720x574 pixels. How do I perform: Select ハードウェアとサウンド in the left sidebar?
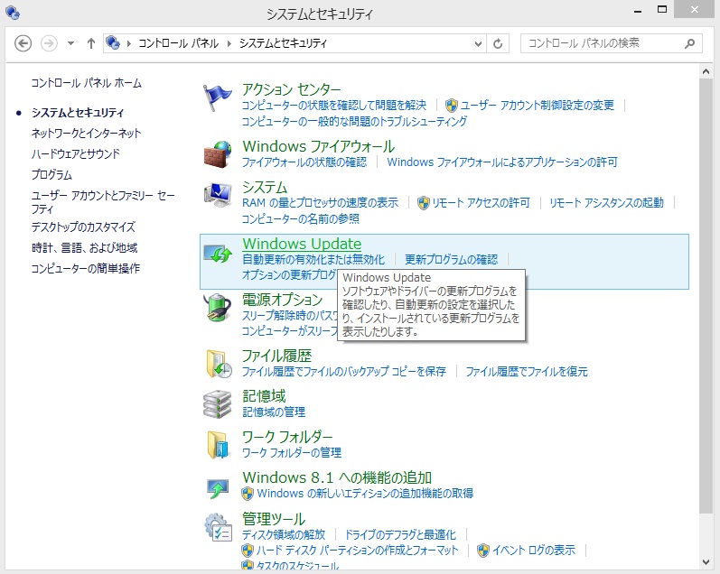tap(75, 153)
